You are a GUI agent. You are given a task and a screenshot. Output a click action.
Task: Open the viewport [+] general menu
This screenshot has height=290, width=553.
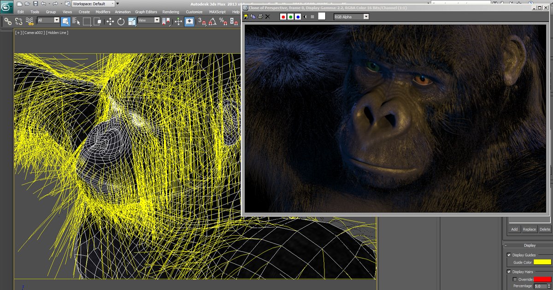pos(18,33)
